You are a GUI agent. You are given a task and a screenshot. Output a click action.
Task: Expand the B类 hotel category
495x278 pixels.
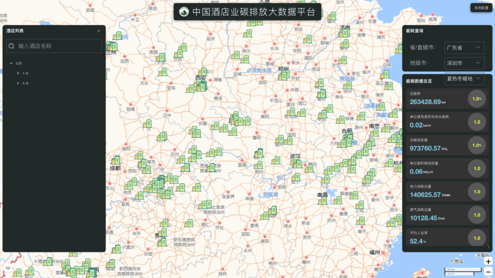point(18,83)
